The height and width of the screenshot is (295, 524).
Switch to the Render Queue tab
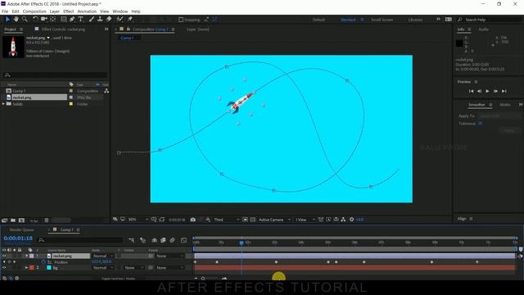[x=21, y=229]
